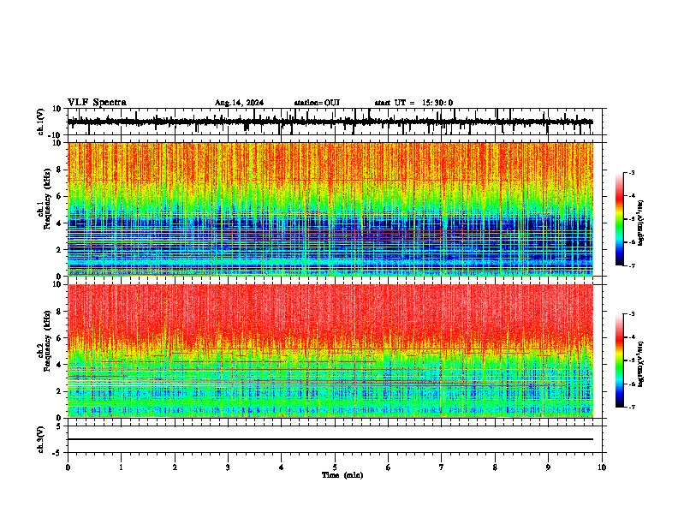Screen dimensions: 678x524
Task: Click the flat ch.3 voltage trace line
Action: tap(330, 439)
